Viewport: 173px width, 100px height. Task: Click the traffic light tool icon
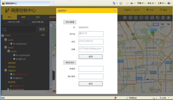click(x=163, y=18)
